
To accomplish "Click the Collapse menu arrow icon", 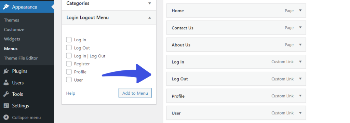I will coord(6,117).
